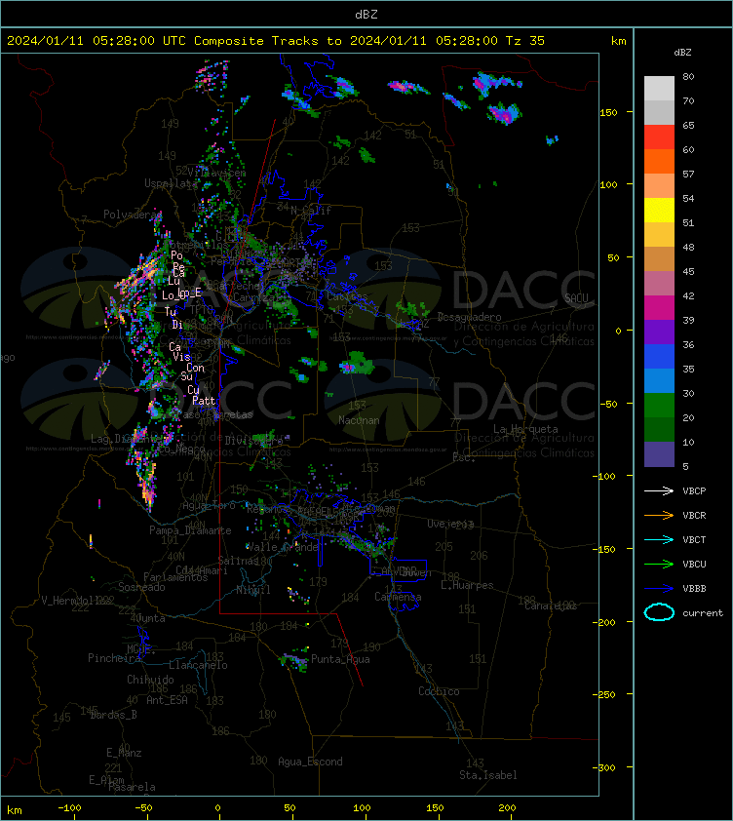The image size is (733, 821).
Task: Click the Punta_Agua map label
Action: (340, 659)
